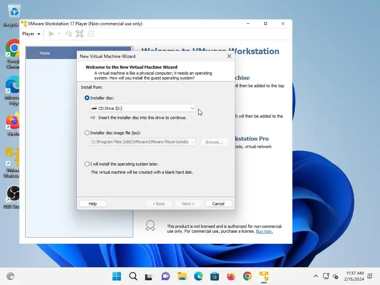Launch Edge from the taskbar

[199, 276]
